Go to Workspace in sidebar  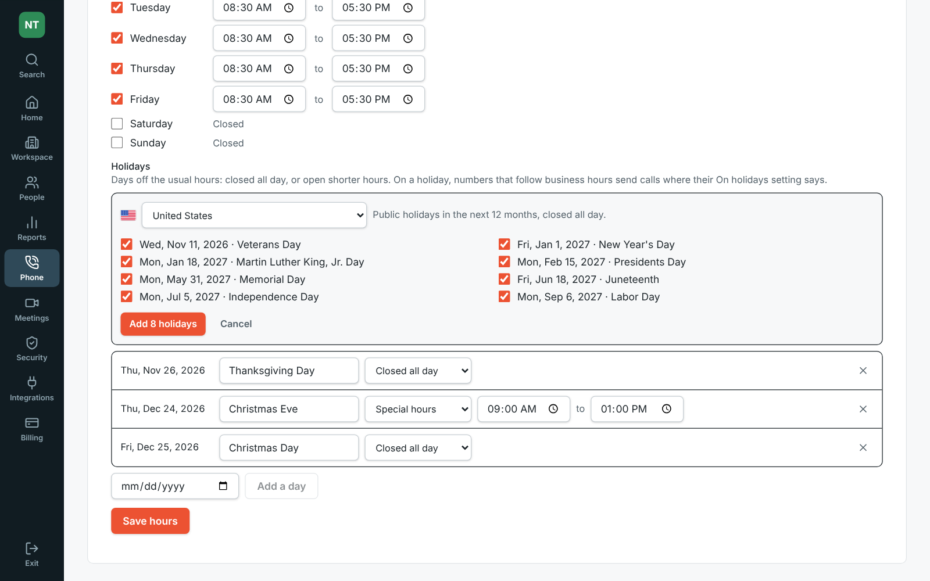pos(31,149)
